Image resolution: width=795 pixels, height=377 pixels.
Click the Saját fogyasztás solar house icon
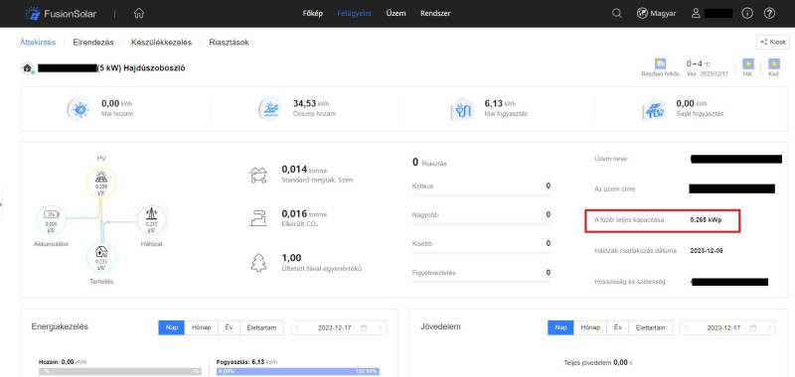[x=654, y=109]
